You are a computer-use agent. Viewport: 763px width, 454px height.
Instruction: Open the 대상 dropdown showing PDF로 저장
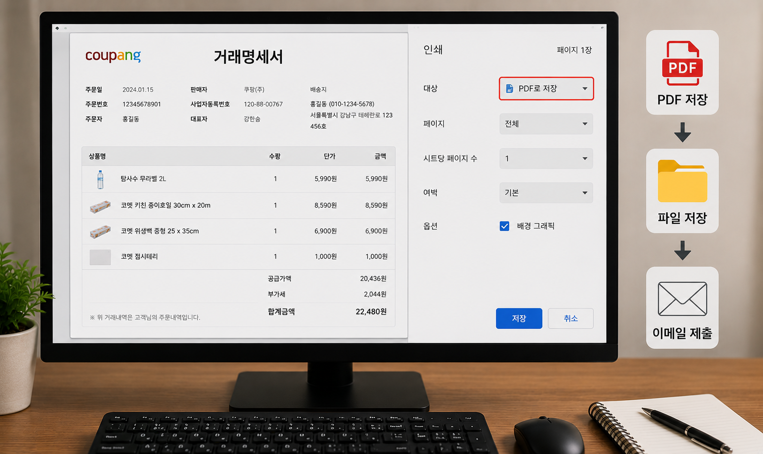[546, 89]
